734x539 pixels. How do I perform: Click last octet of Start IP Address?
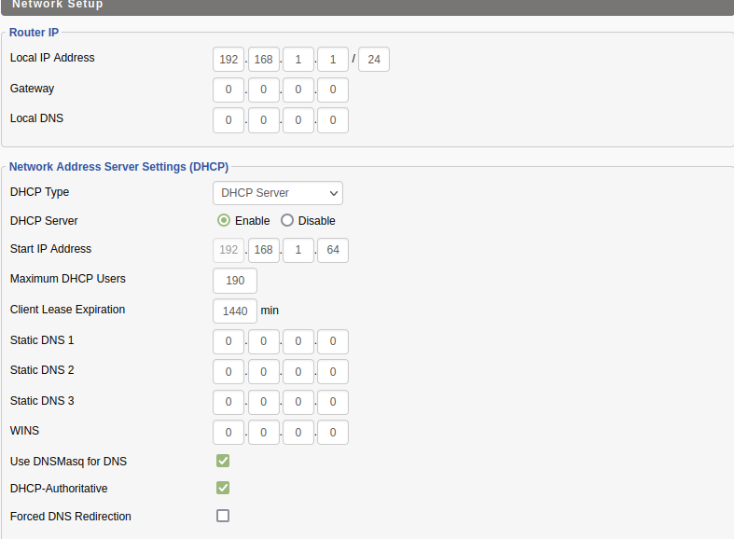[x=333, y=250]
